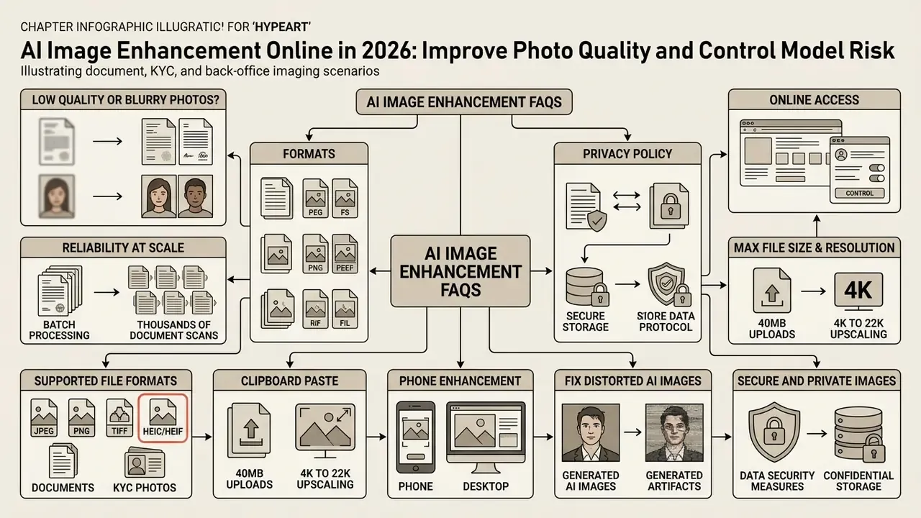Select the Fix Distorted AI Images heading

(x=633, y=381)
